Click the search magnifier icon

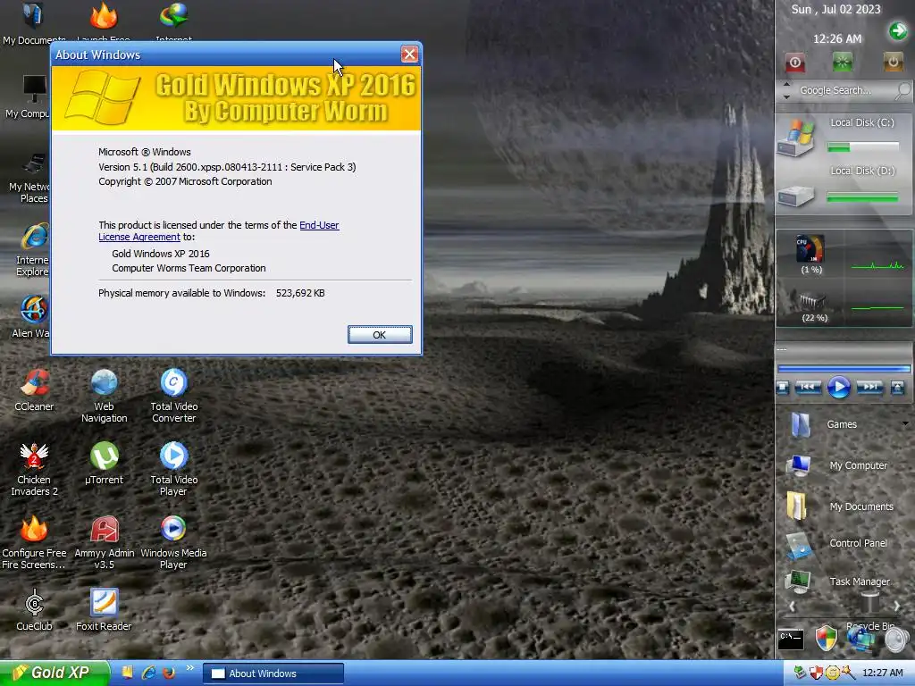point(903,90)
